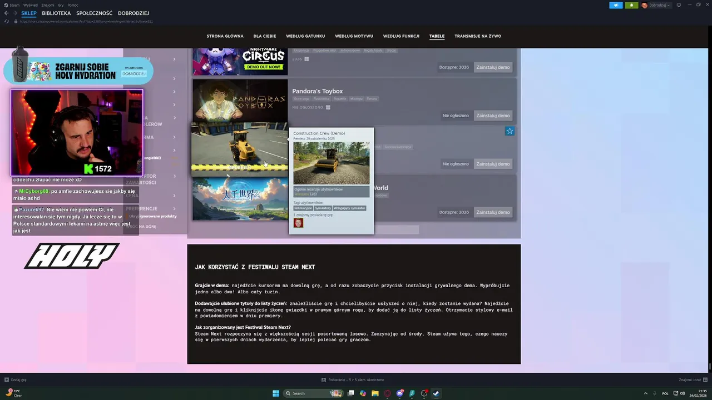
Task: Install demo for Nightmare Circus
Action: point(493,67)
